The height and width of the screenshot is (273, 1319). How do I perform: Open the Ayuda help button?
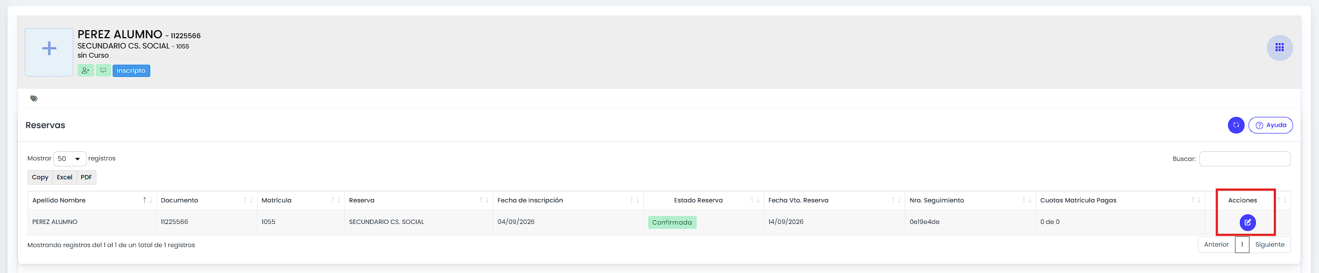coord(1271,125)
